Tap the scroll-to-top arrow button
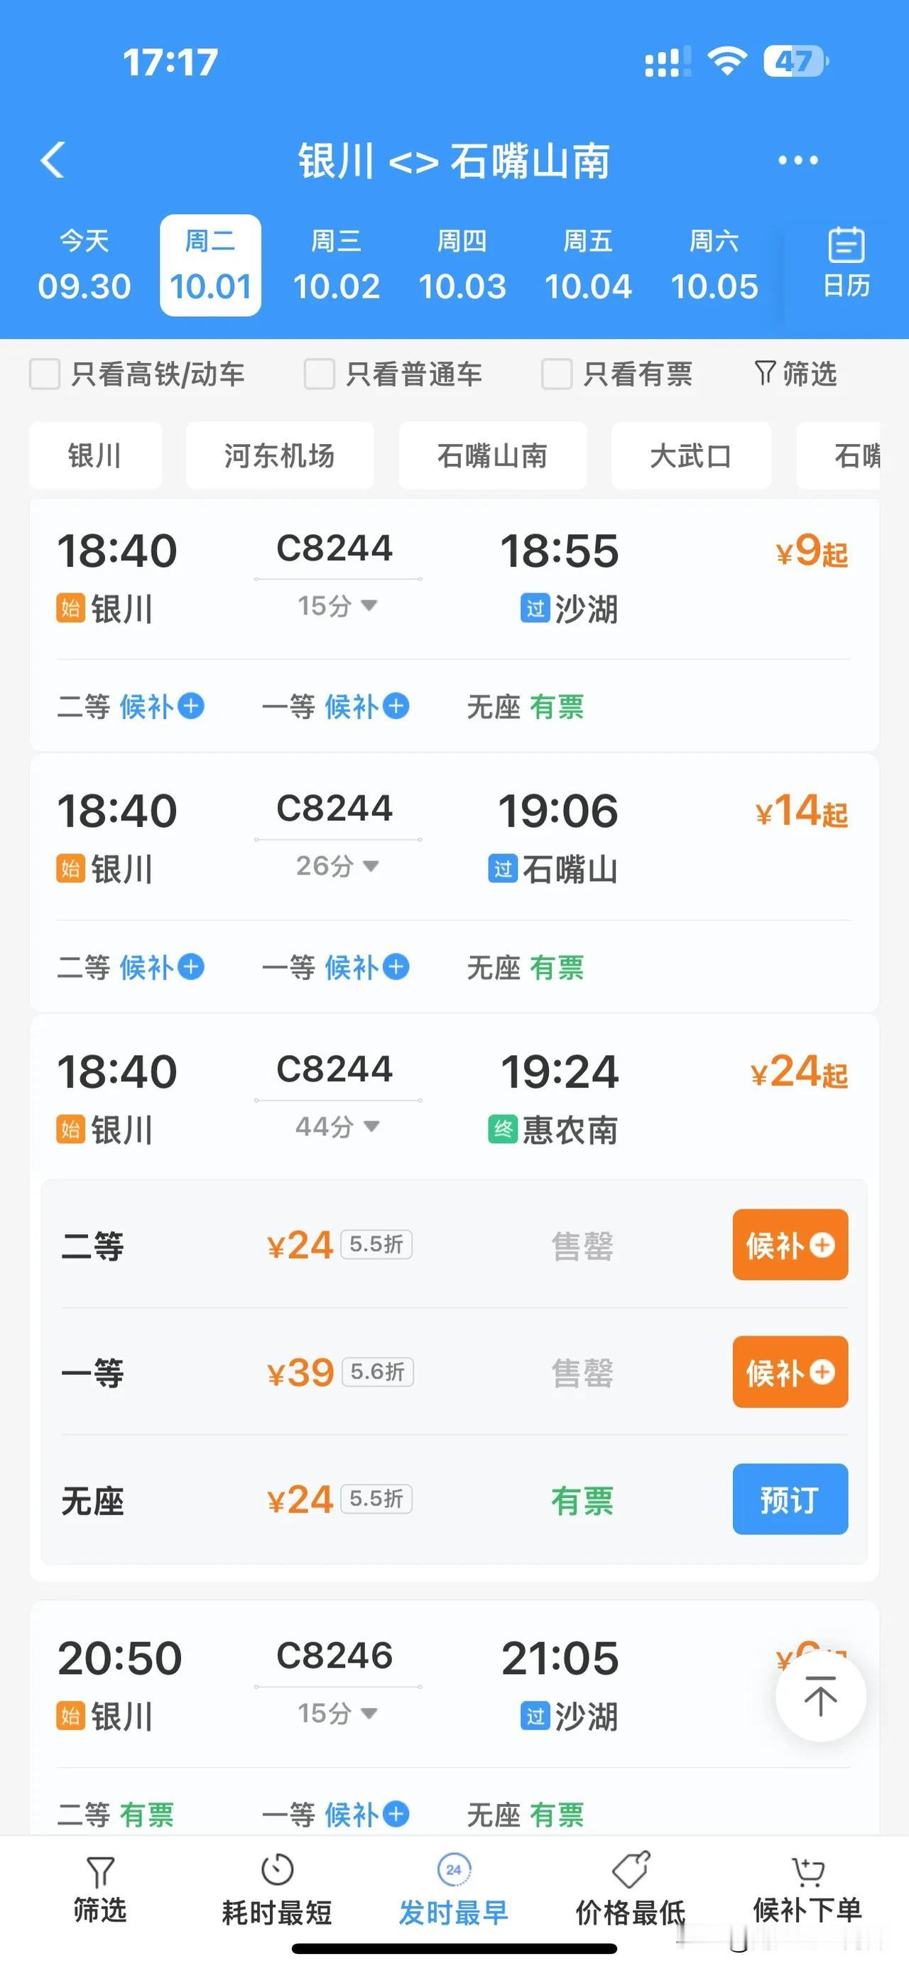The width and height of the screenshot is (909, 1971). (820, 1696)
